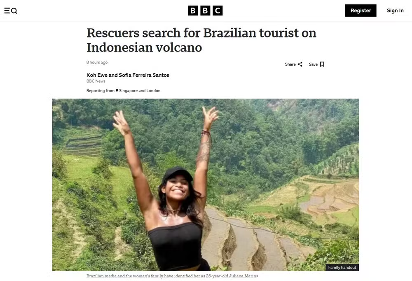Click the article headline

click(201, 40)
